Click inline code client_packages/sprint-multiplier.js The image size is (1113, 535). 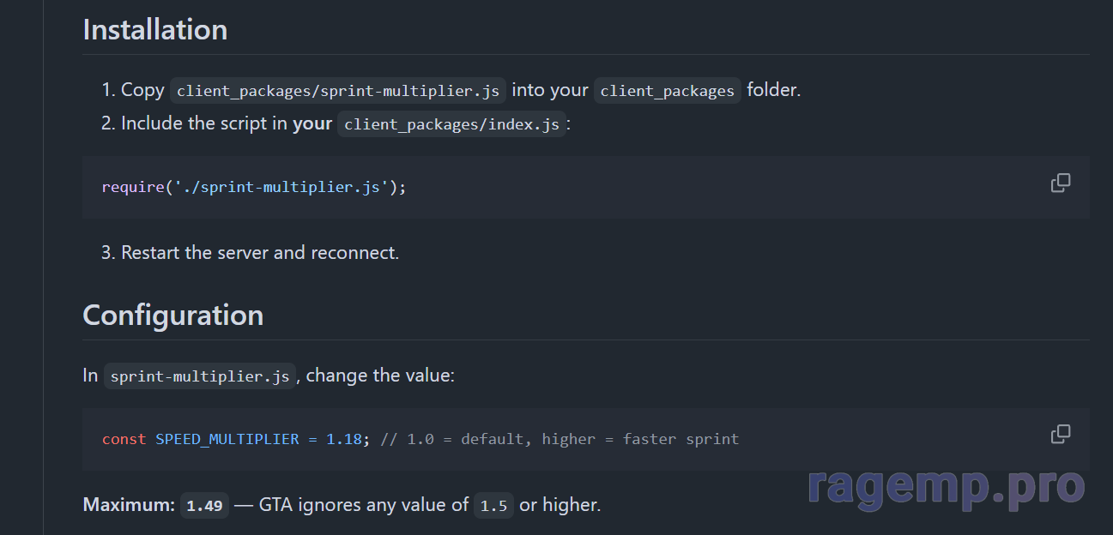coord(338,91)
